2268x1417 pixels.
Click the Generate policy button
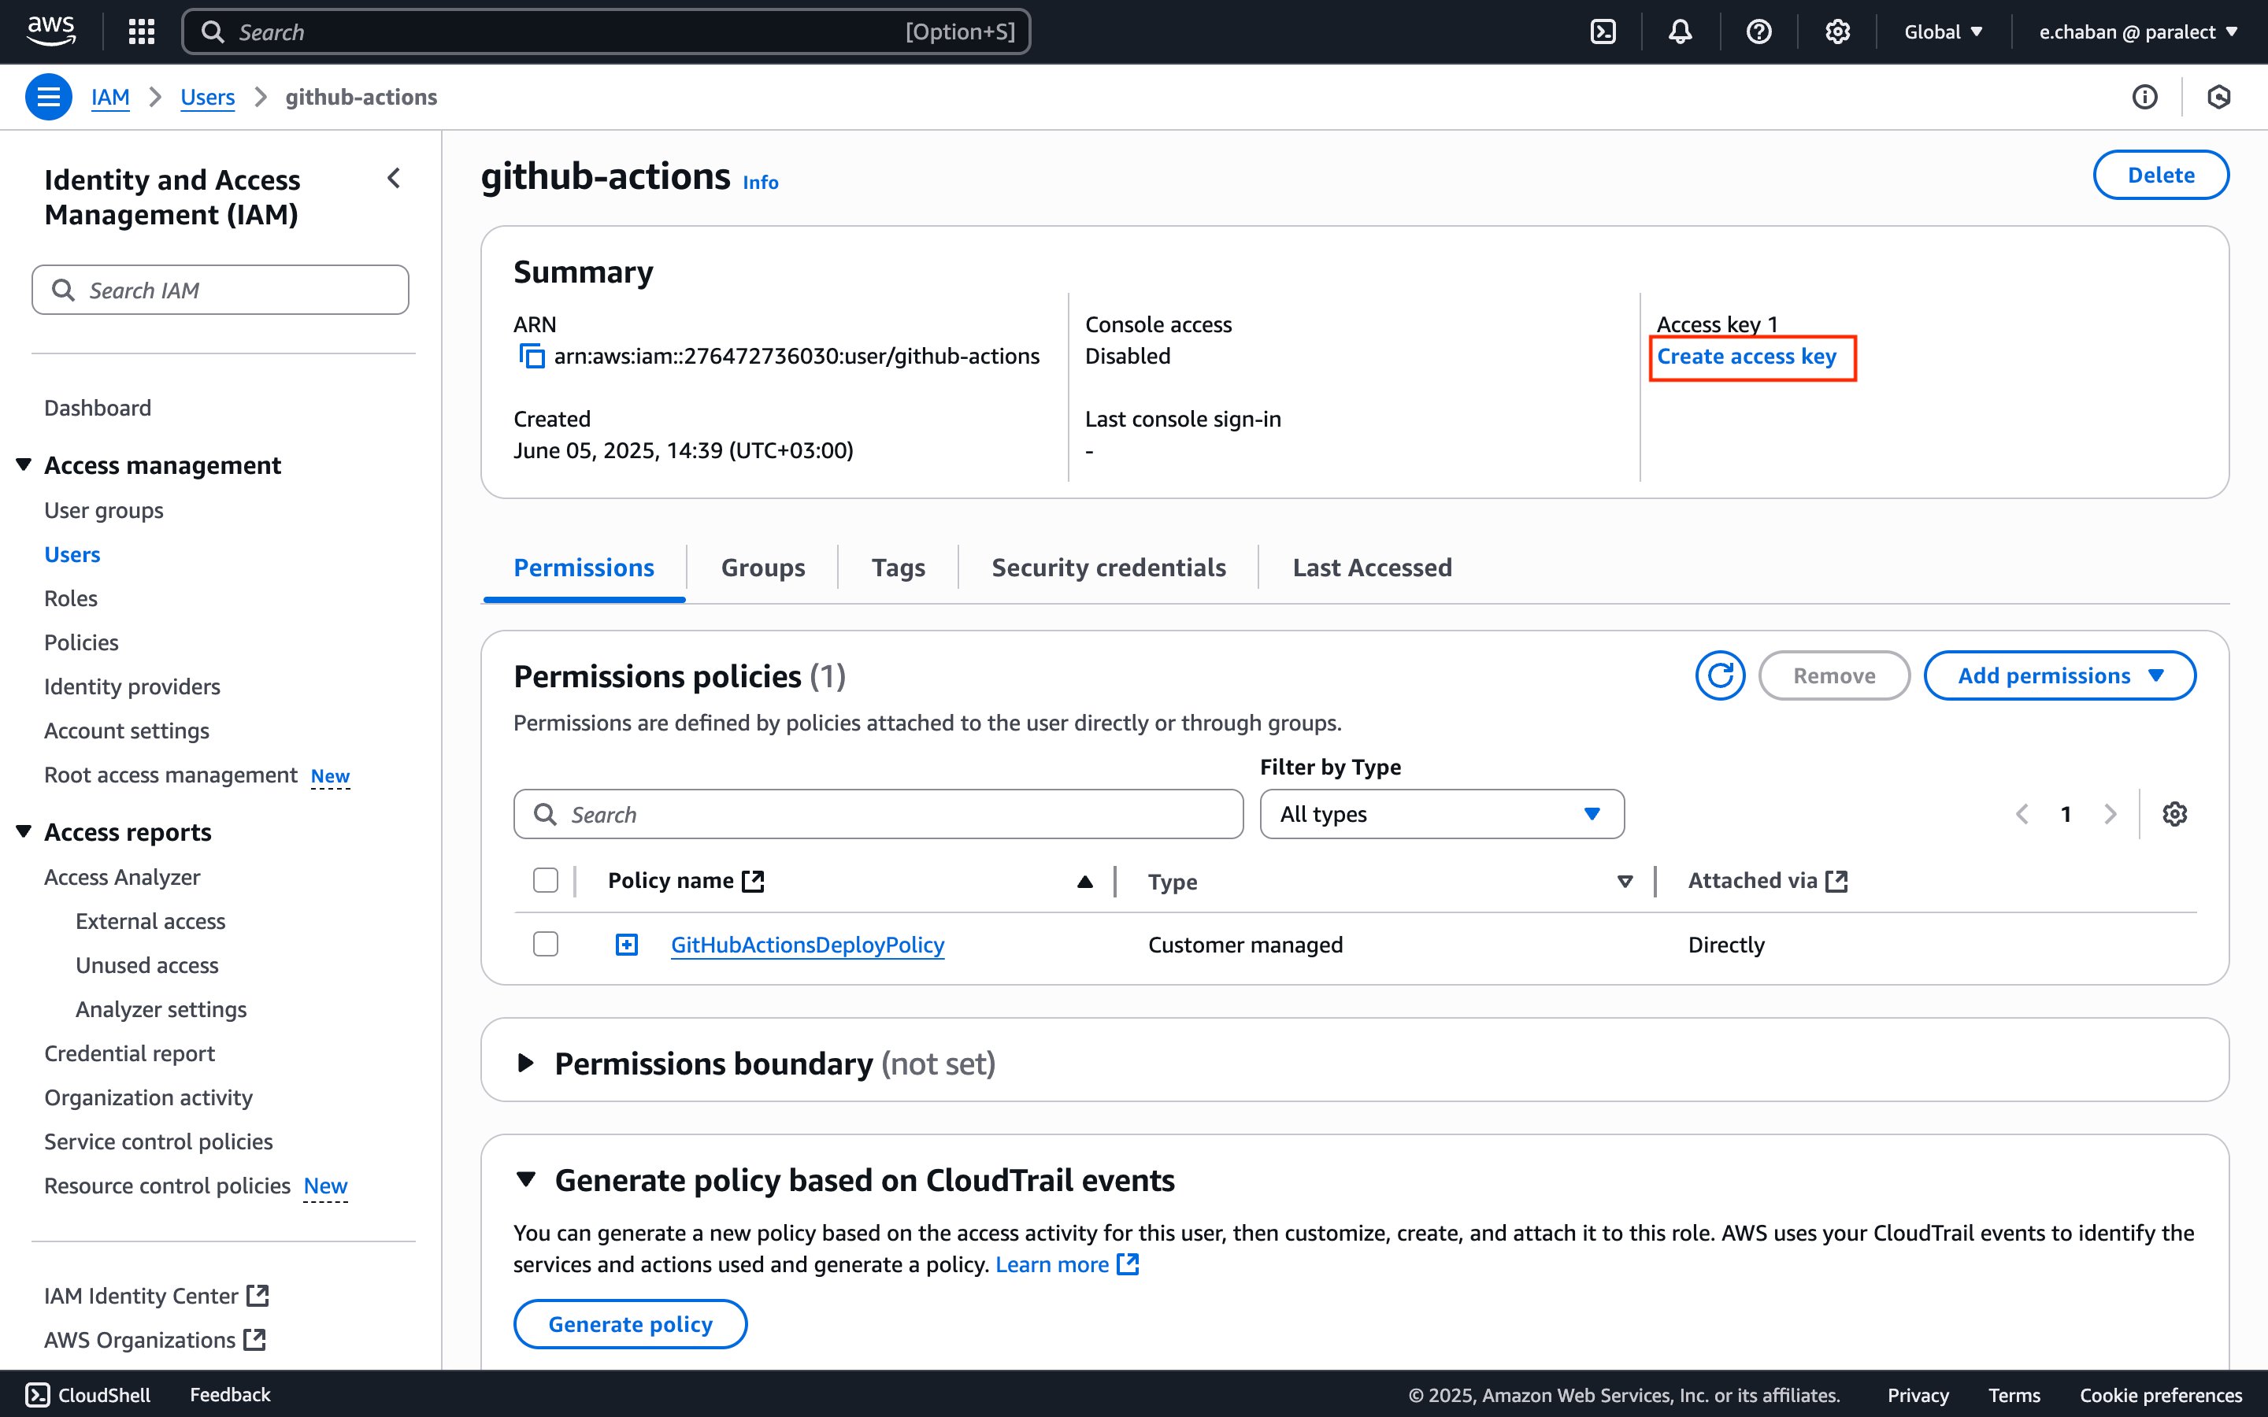[630, 1323]
